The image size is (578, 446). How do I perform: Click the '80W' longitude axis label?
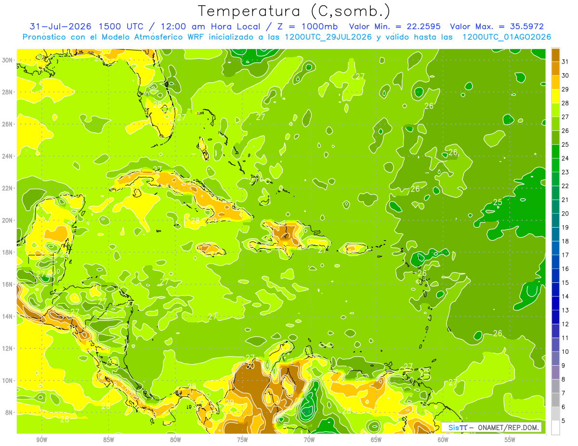point(175,440)
